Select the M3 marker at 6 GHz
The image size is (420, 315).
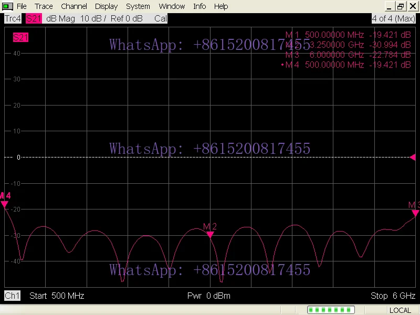[x=415, y=213]
